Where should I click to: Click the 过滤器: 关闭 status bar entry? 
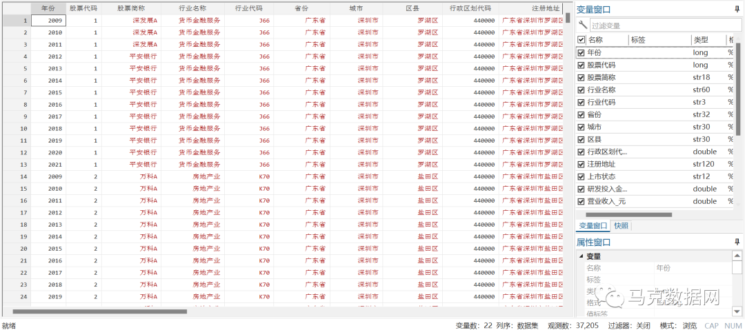pos(630,326)
